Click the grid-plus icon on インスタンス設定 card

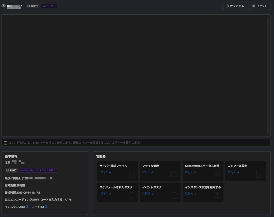tap(217, 196)
